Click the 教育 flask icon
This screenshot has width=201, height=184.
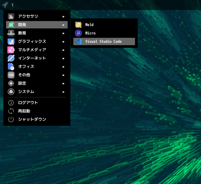click(x=11, y=33)
